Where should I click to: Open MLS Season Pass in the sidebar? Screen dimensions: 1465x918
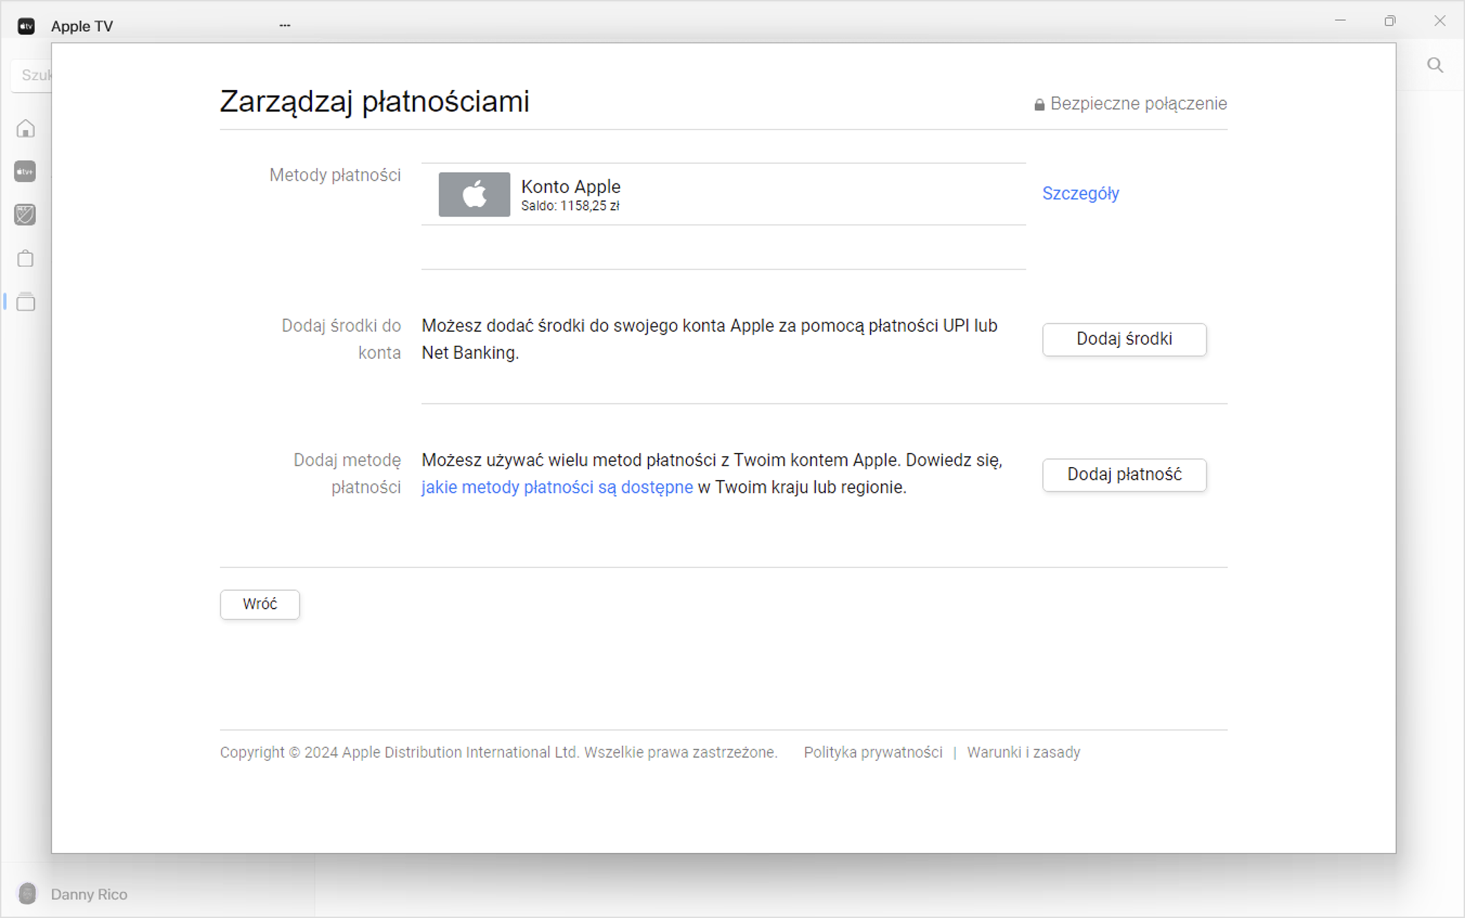(26, 215)
